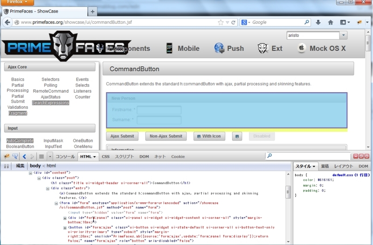Open the Firebug command line list icon

point(41,157)
